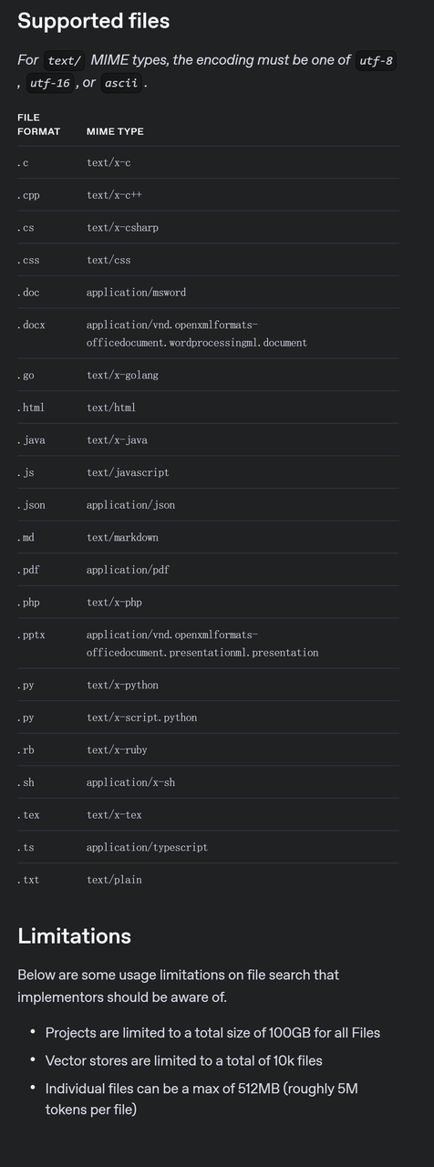Select the utf-8 encoding code label
The width and height of the screenshot is (434, 1167).
click(376, 60)
